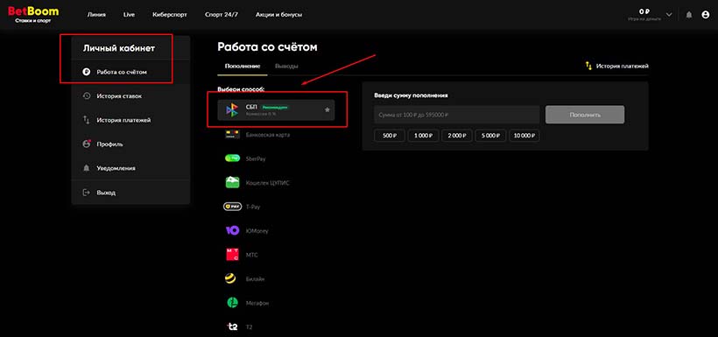Open Акции и бонусы page

coord(278,15)
